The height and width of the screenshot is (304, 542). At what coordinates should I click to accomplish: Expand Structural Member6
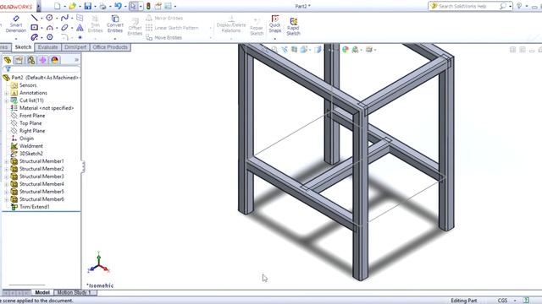point(6,199)
